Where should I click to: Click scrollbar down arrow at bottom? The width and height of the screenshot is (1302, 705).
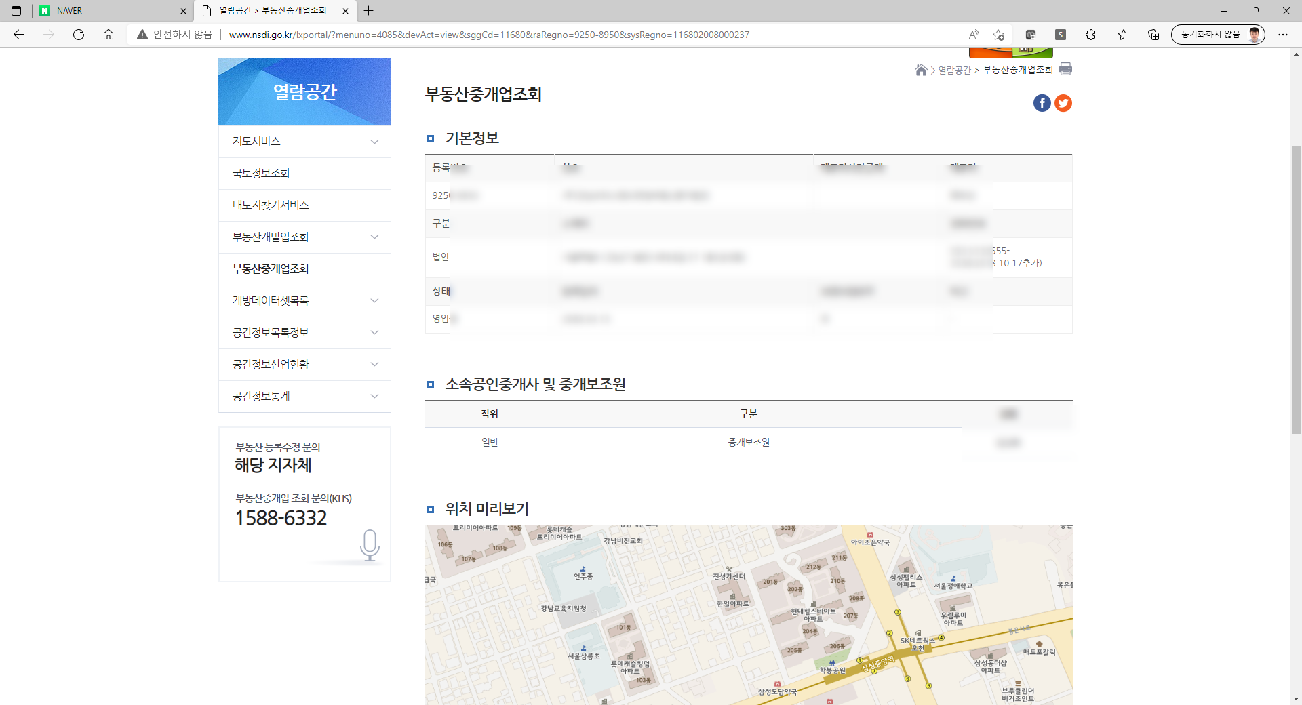(x=1296, y=698)
